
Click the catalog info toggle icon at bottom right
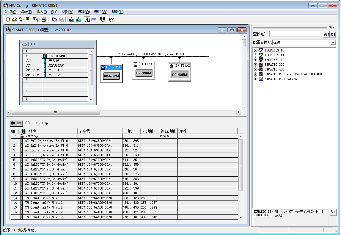tap(333, 212)
